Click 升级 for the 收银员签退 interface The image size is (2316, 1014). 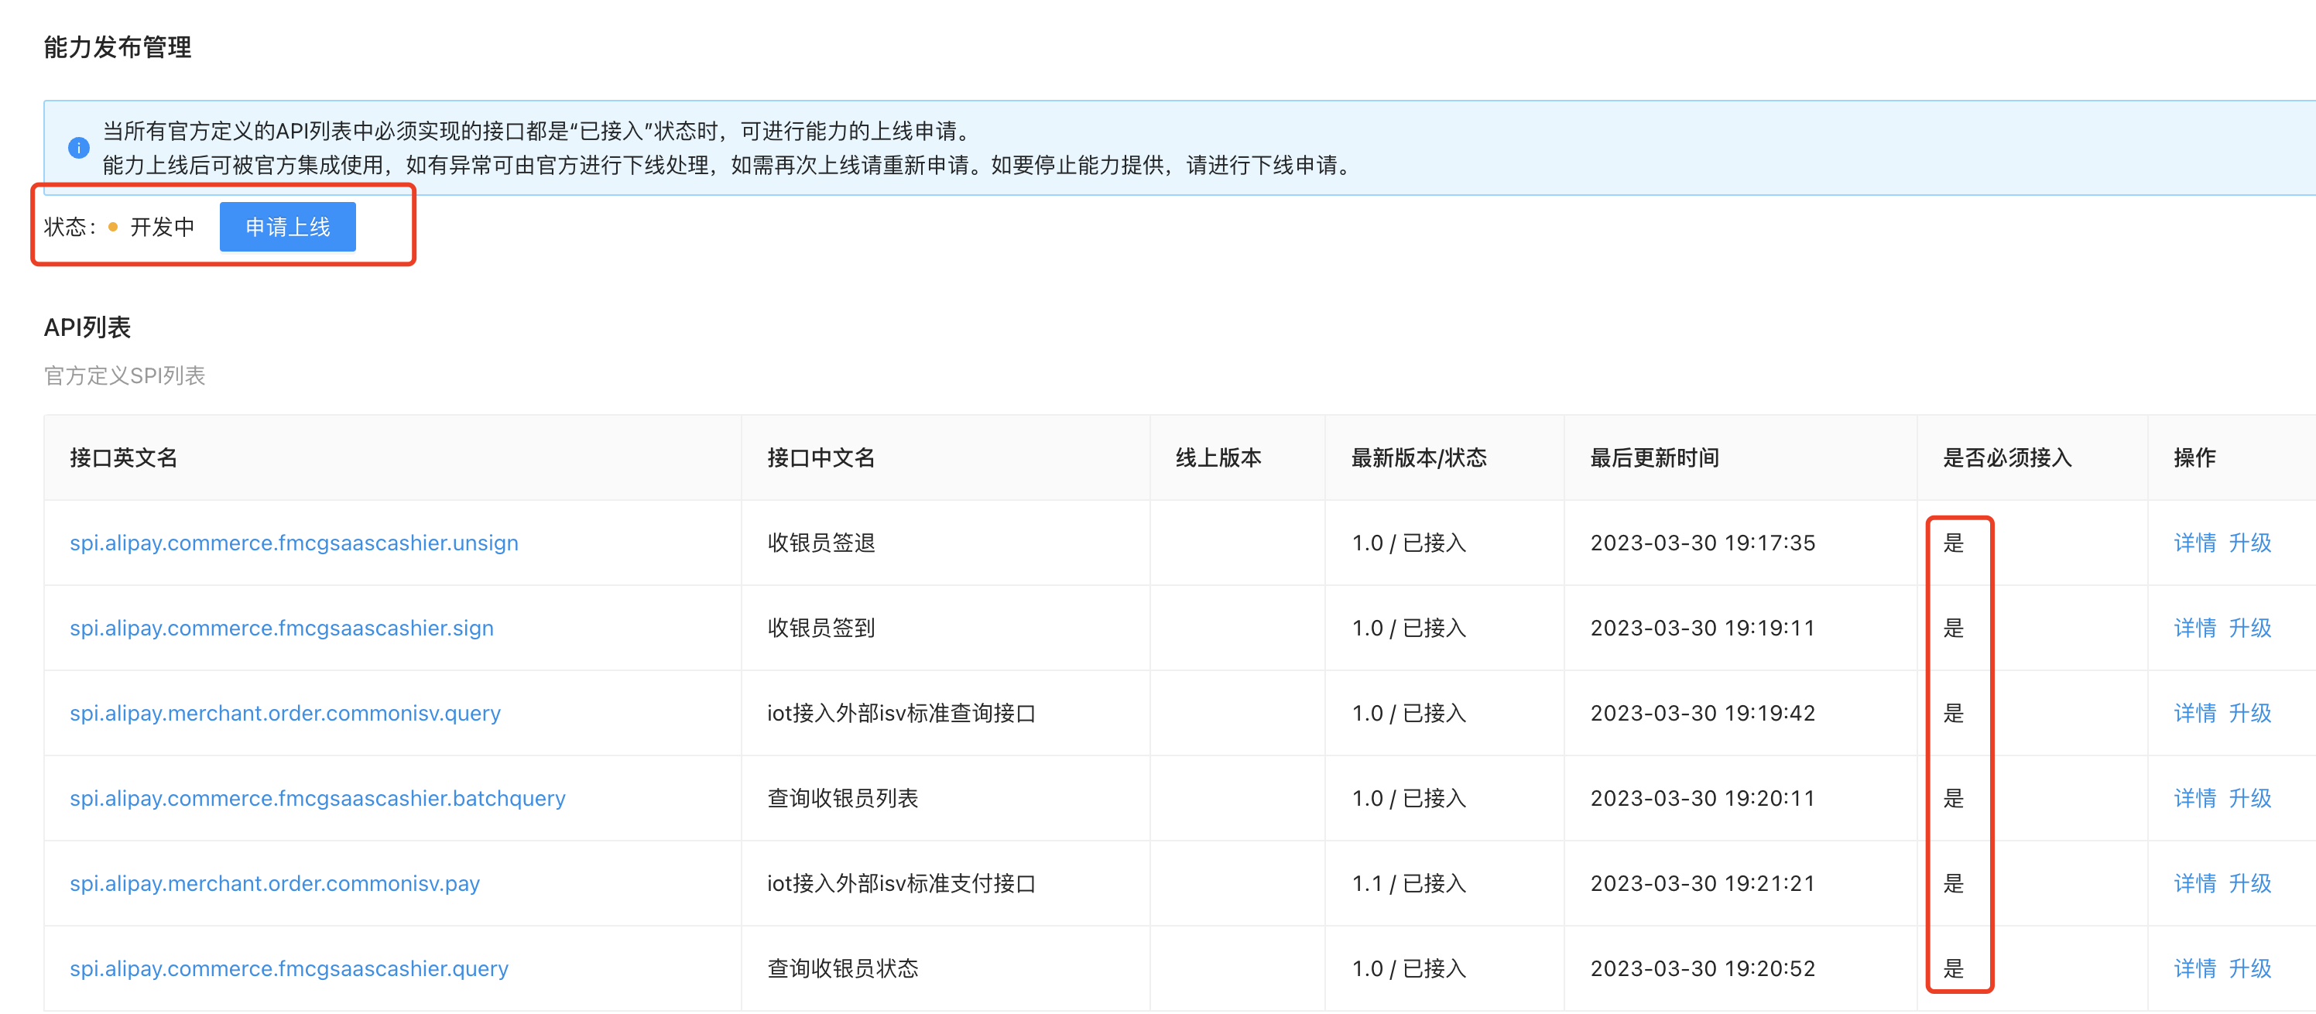click(2249, 543)
